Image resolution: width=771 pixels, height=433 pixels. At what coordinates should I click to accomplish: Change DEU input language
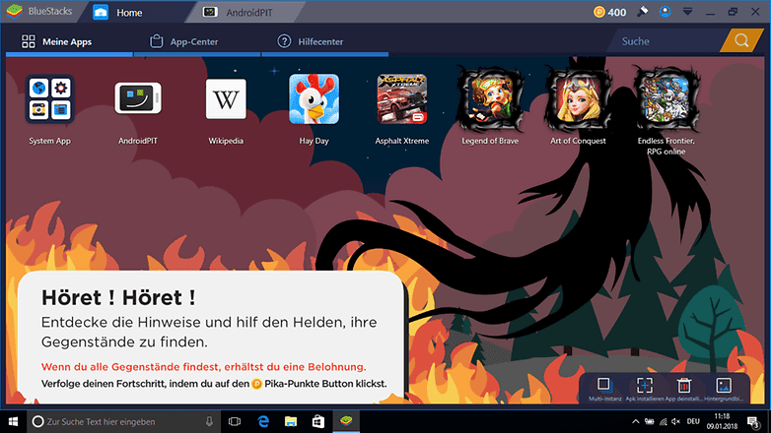click(693, 422)
